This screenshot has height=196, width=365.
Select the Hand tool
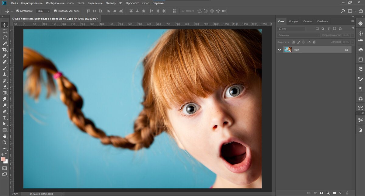tap(5, 136)
